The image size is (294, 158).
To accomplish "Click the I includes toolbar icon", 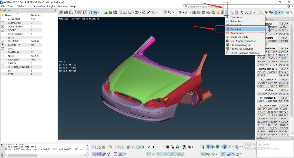I will (x=90, y=12).
